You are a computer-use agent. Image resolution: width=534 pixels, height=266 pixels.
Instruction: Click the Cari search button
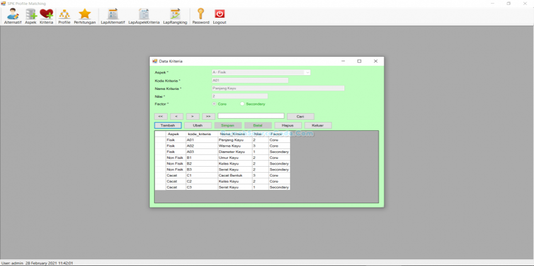pos(300,116)
